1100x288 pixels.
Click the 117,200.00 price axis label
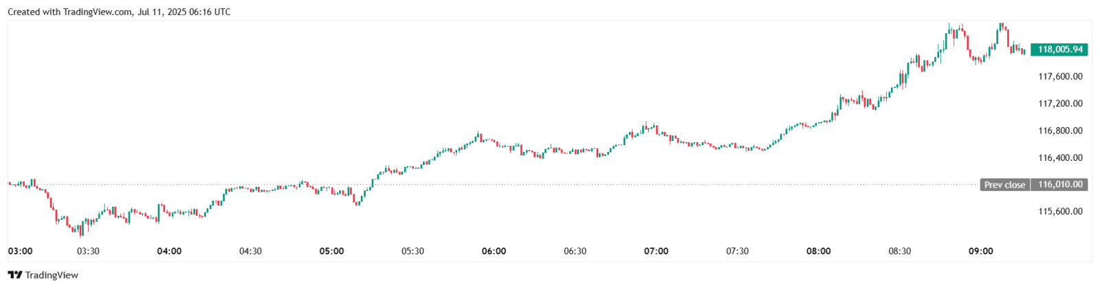coord(1060,104)
